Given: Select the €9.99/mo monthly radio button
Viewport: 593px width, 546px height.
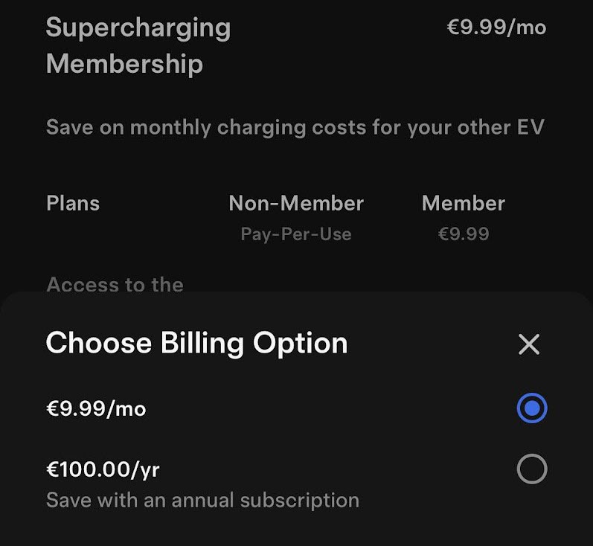Looking at the screenshot, I should click(532, 408).
